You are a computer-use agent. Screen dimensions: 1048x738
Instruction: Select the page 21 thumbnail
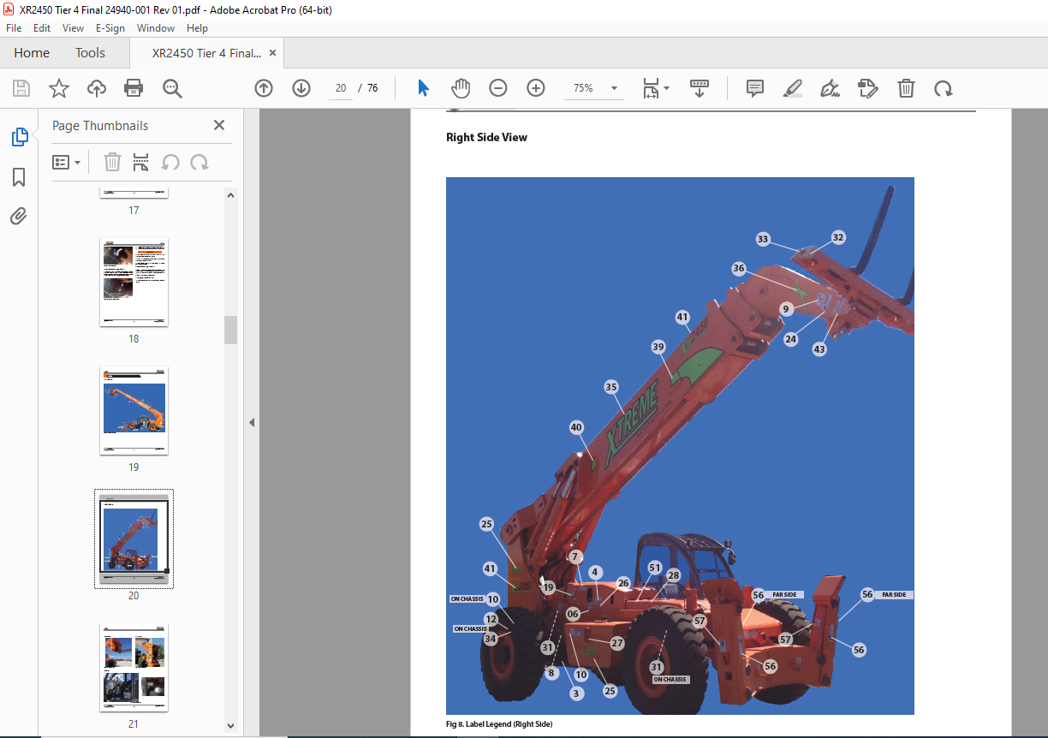[134, 668]
